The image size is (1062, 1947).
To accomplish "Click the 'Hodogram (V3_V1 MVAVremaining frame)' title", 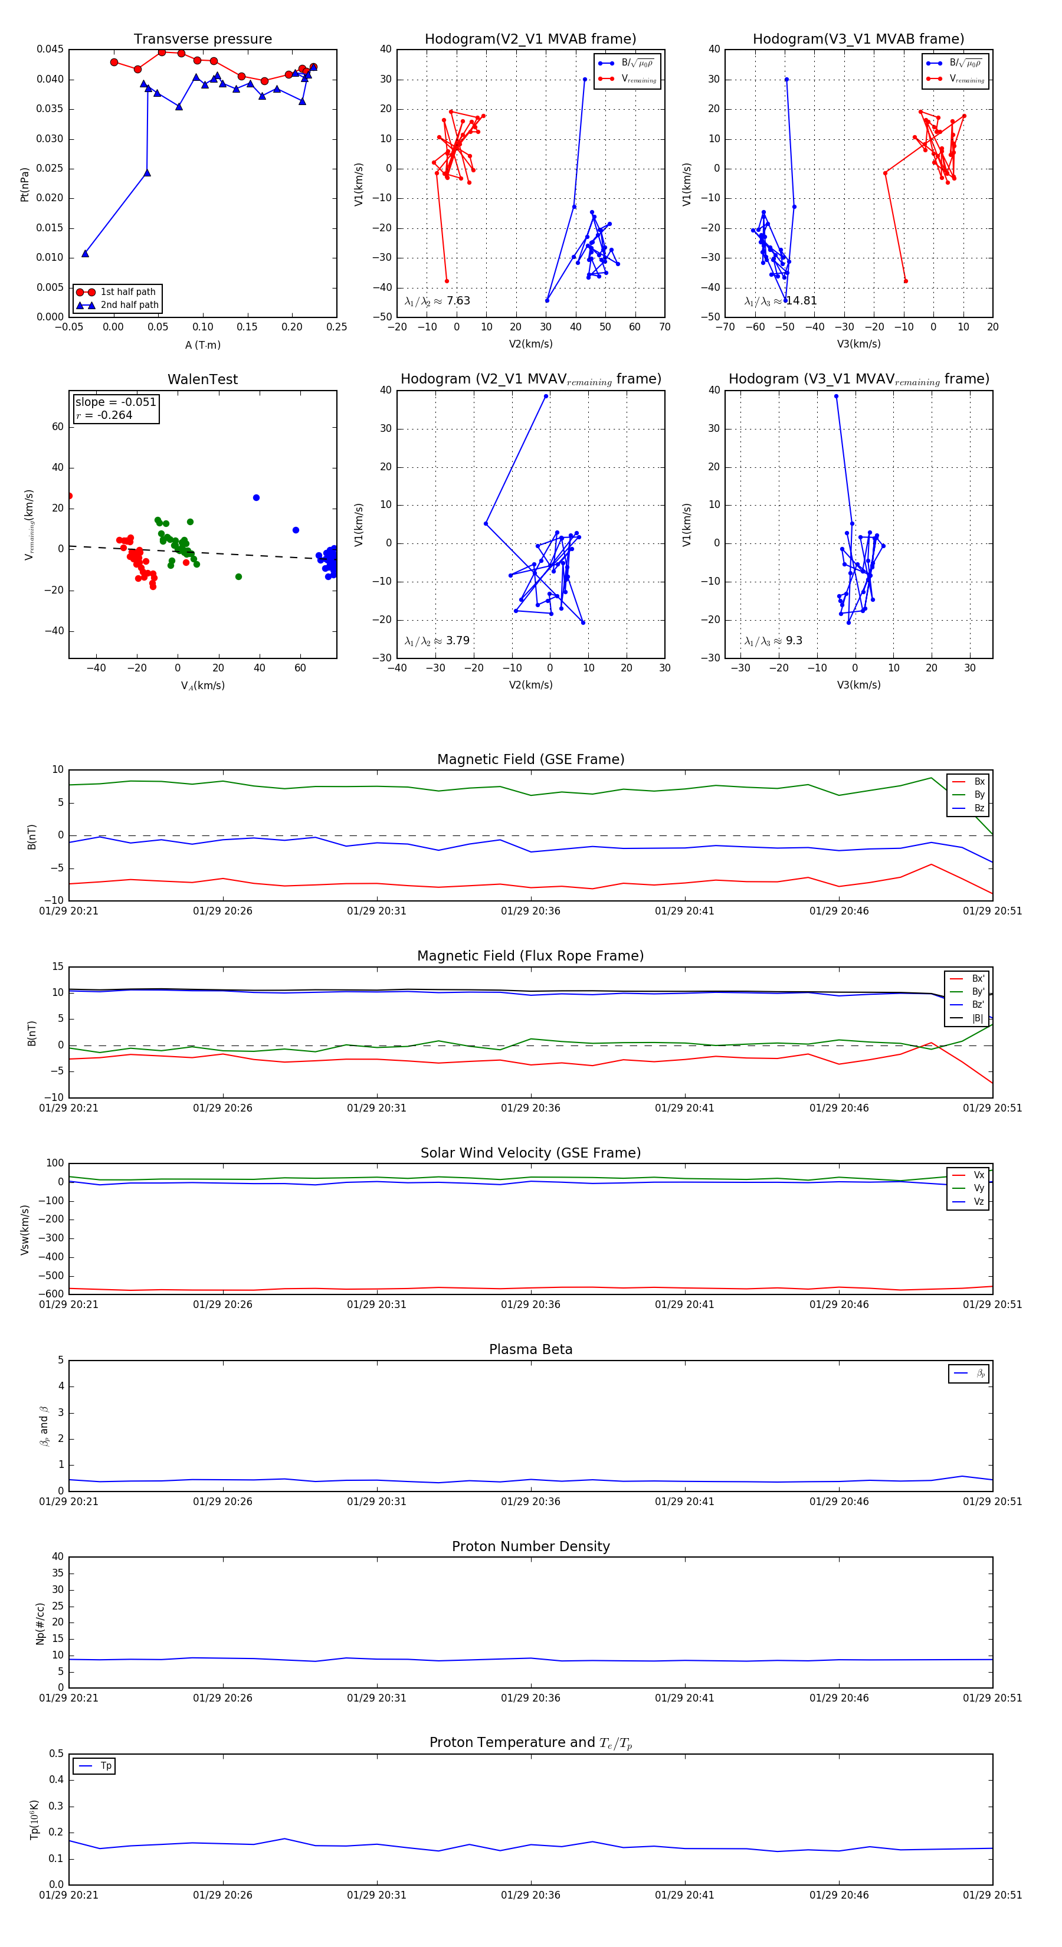I will (x=858, y=379).
